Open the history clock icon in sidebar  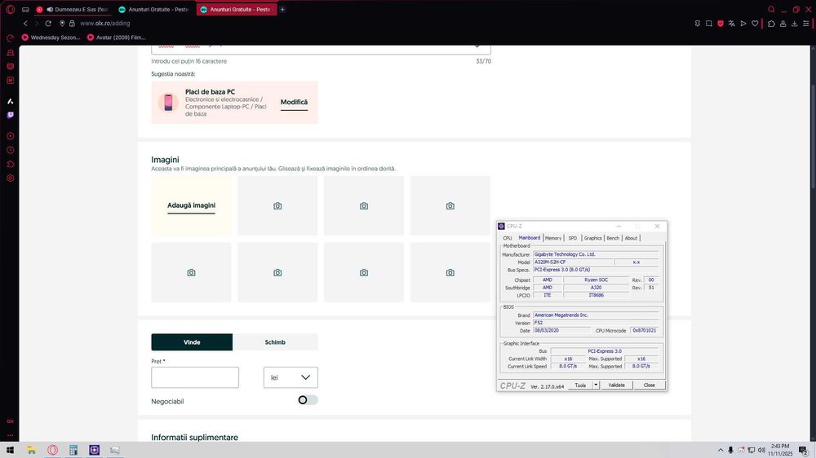10,150
